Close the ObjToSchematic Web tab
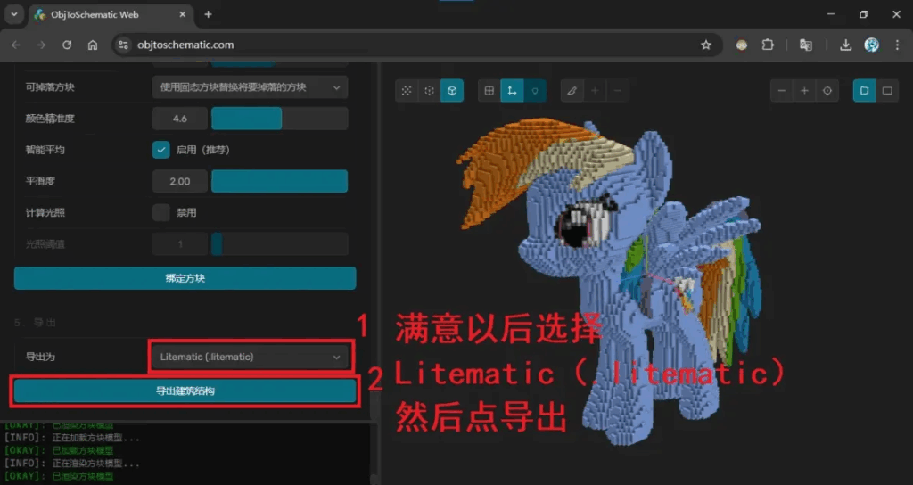The height and width of the screenshot is (485, 913). pyautogui.click(x=182, y=14)
